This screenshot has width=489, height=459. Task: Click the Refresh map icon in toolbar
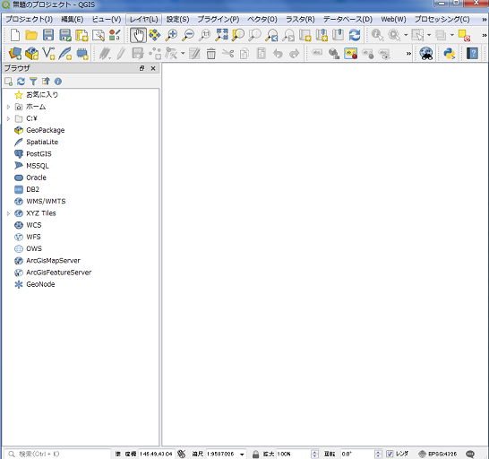tap(355, 35)
